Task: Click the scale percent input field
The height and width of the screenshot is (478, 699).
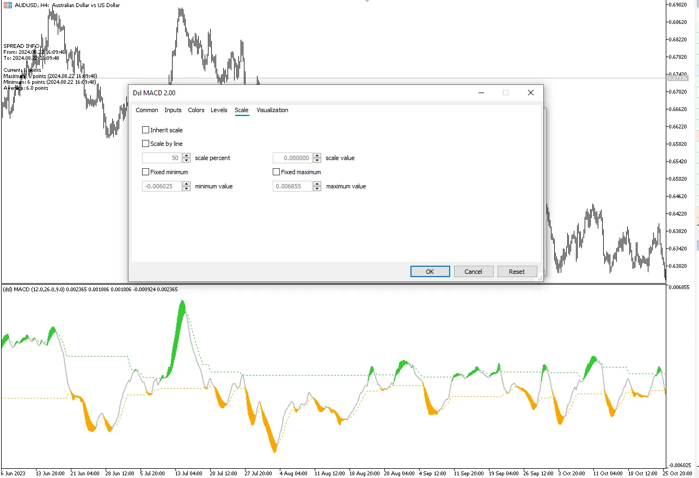Action: click(161, 158)
